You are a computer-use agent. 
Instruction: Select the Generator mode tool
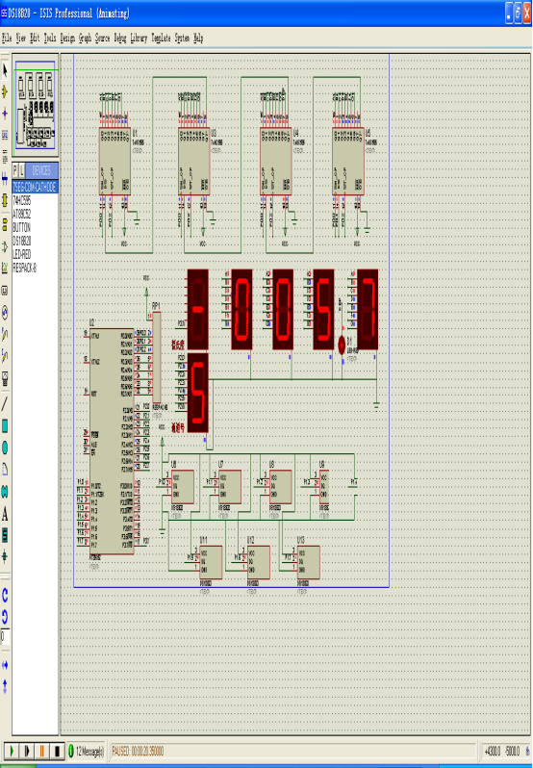click(x=5, y=312)
